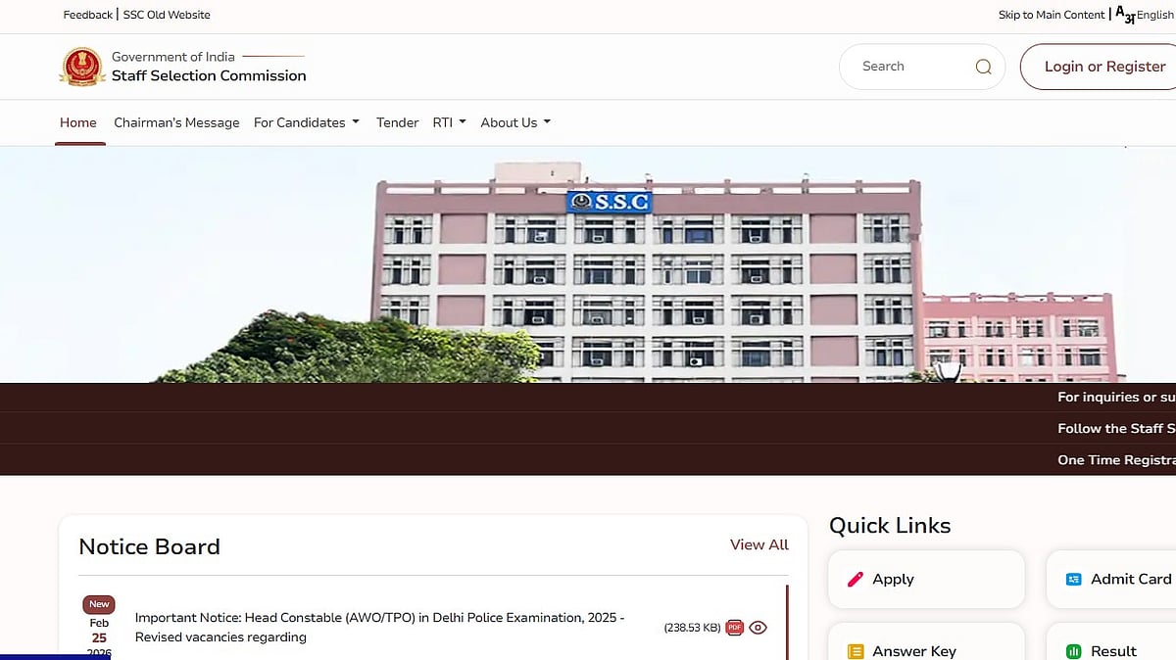Click the Result chart icon
The width and height of the screenshot is (1176, 660).
click(x=1073, y=651)
